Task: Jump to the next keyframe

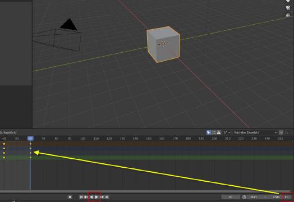Action: [x=102, y=197]
